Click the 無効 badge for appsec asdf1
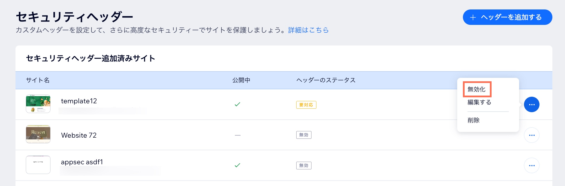Image resolution: width=565 pixels, height=186 pixels. 304,165
